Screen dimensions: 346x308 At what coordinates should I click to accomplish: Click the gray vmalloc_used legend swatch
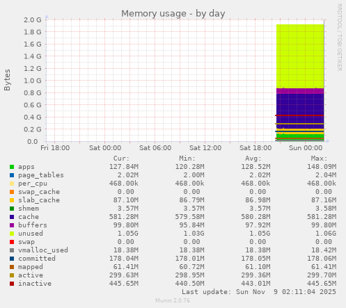pyautogui.click(x=12, y=250)
